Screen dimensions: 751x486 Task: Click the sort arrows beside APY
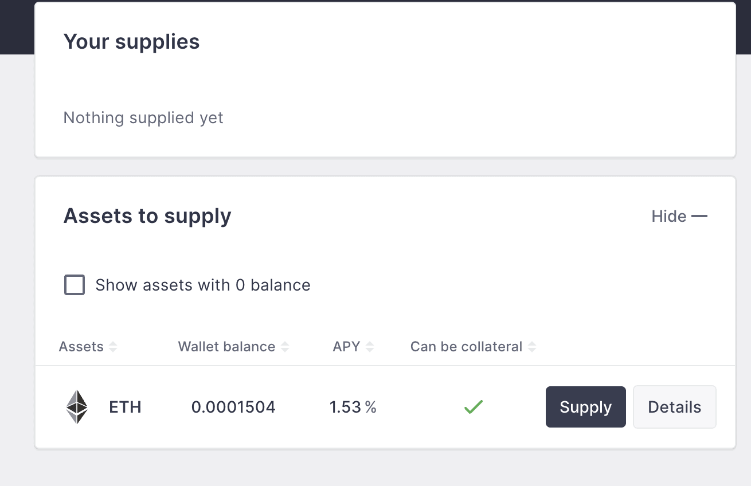click(x=370, y=347)
